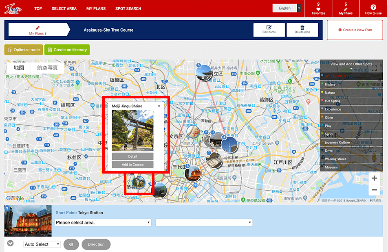This screenshot has width=388, height=252.
Task: Click the 'Start Point: Tokyo Station' label
Action: tap(79, 213)
